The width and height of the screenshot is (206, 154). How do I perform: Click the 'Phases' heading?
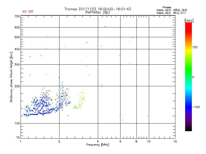(x=167, y=7)
